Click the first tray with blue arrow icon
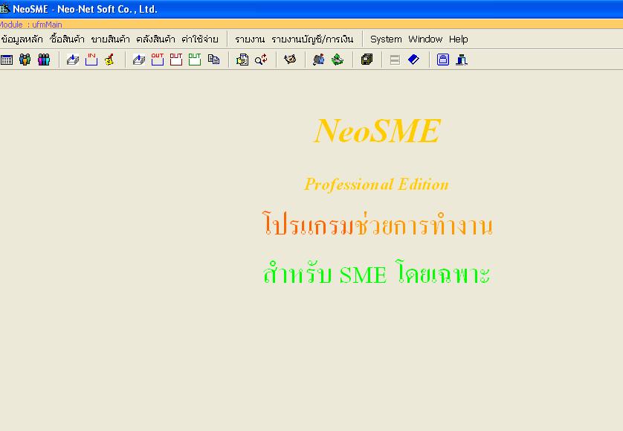 [73, 60]
